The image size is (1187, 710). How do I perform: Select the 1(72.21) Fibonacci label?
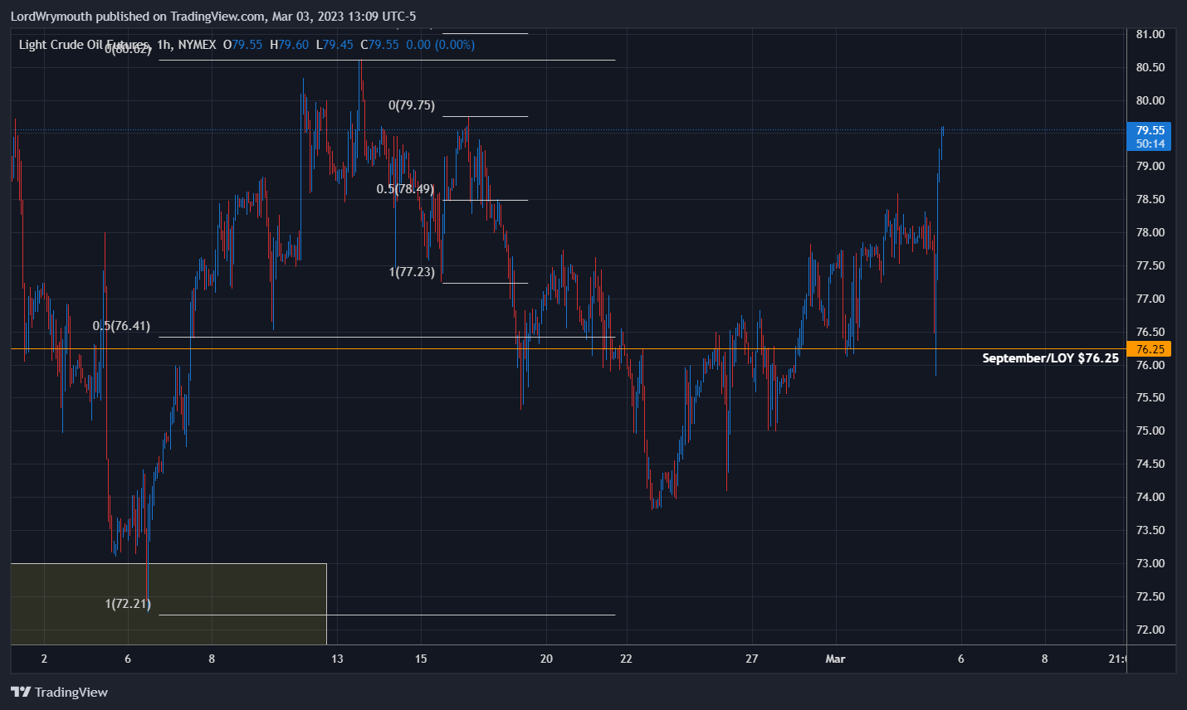(128, 604)
